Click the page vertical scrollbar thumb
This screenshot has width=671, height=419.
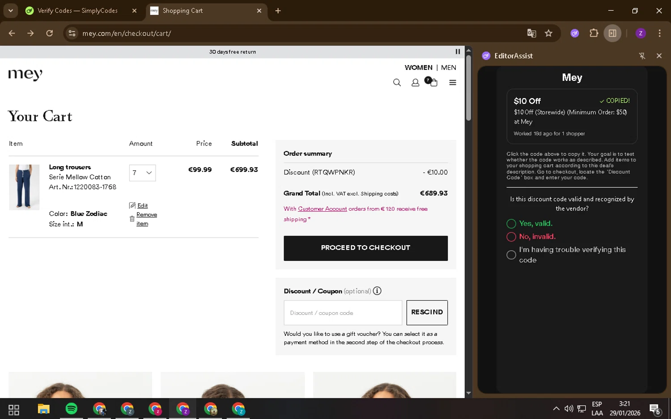click(468, 88)
